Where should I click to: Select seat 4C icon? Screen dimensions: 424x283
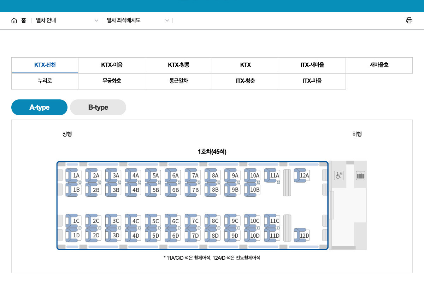(x=133, y=220)
